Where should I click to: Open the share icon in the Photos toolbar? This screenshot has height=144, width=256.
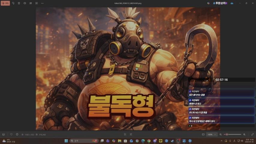click(x=31, y=3)
